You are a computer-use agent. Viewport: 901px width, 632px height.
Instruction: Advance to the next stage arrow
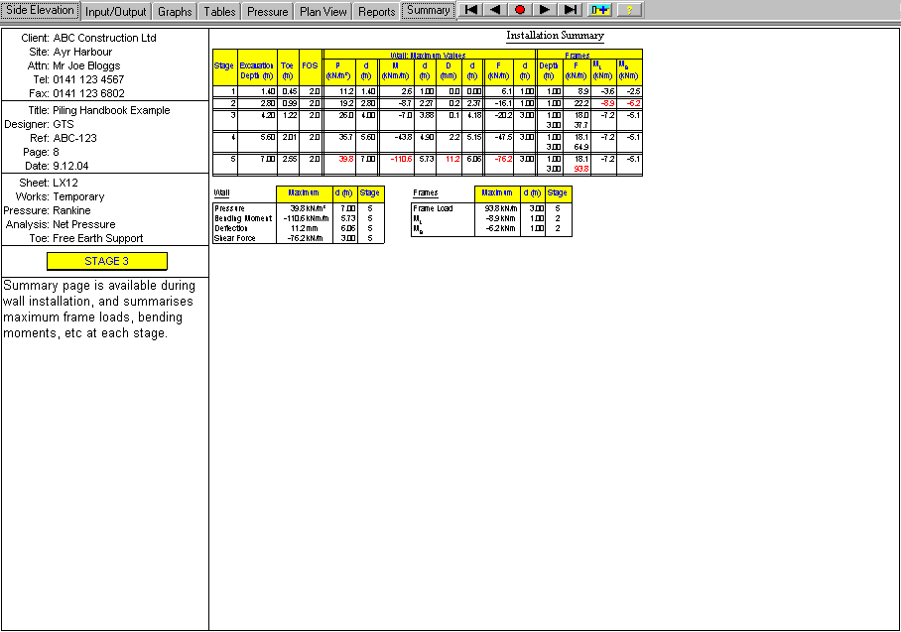(545, 10)
